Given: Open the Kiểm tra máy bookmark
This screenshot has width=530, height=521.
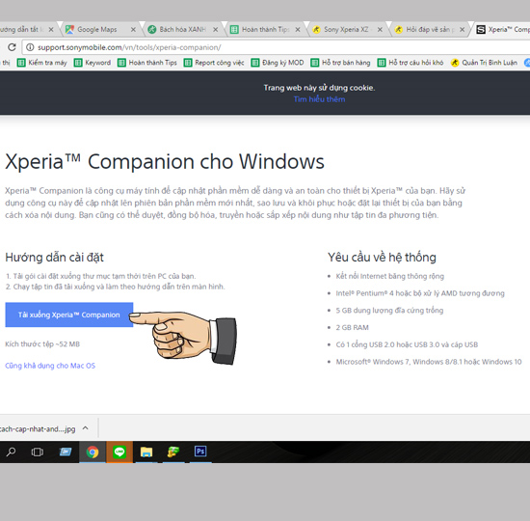Looking at the screenshot, I should coord(42,63).
